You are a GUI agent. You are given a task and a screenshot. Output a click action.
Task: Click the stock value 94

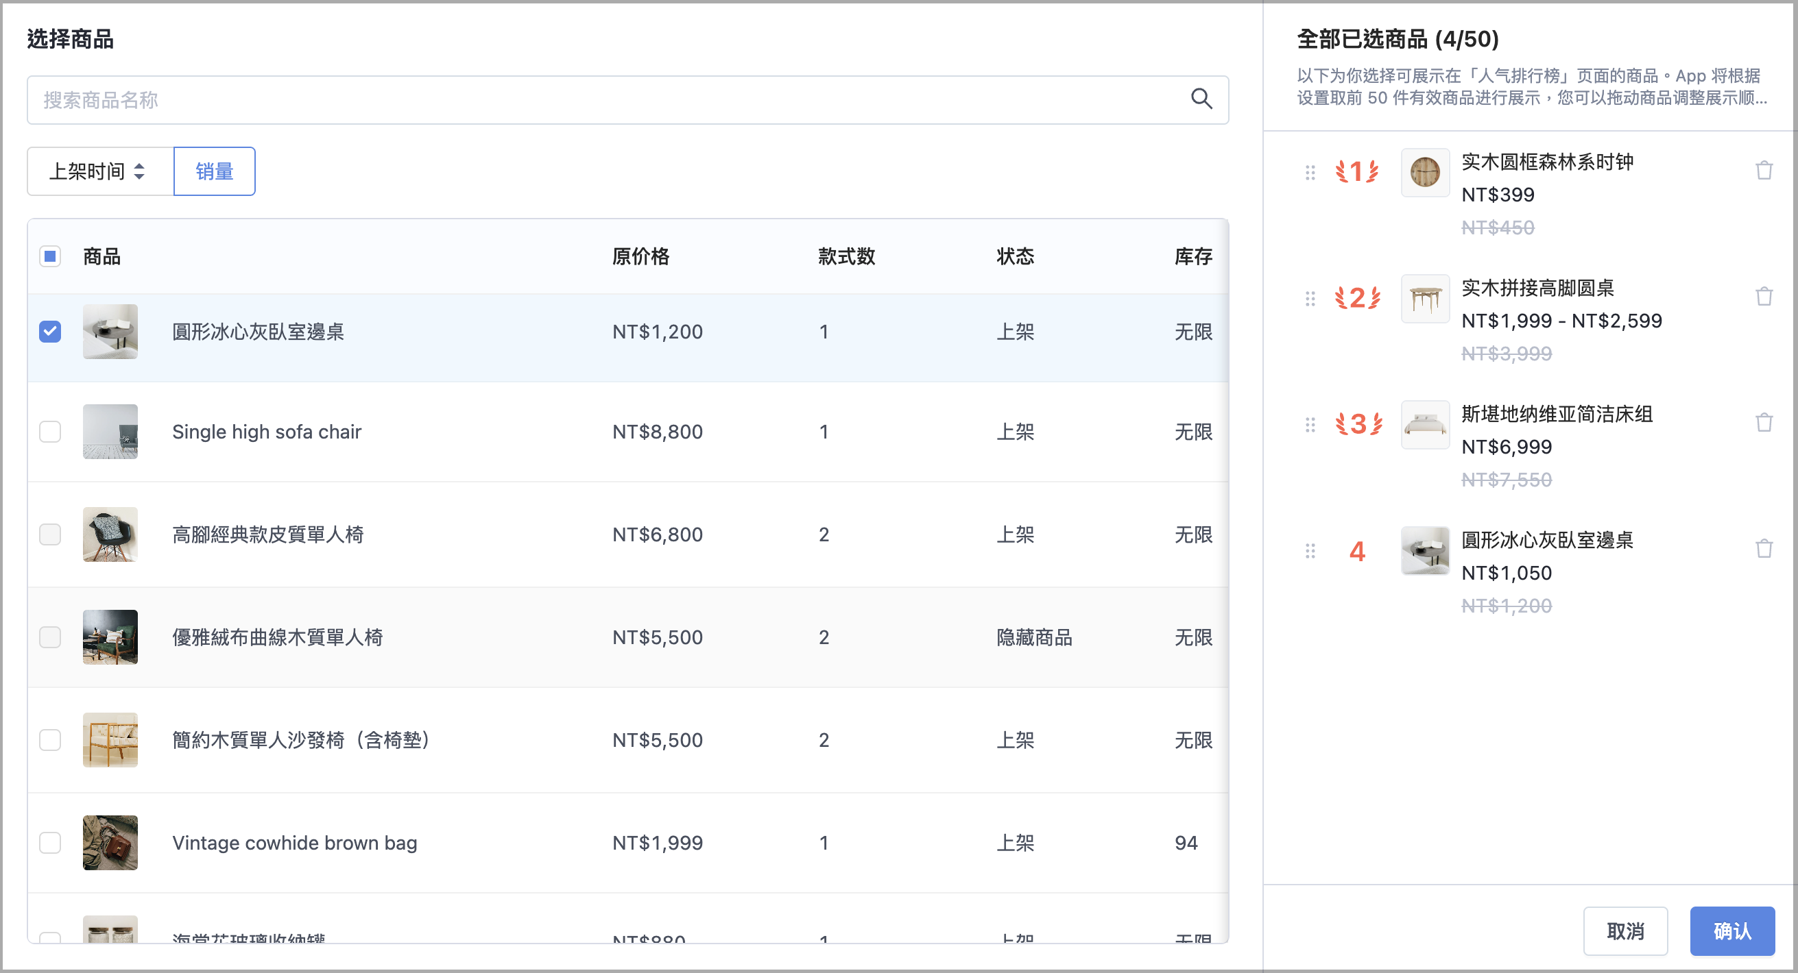click(x=1186, y=843)
